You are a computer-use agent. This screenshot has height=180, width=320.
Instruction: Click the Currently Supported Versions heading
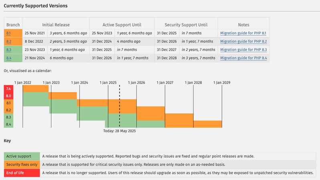click(x=36, y=6)
